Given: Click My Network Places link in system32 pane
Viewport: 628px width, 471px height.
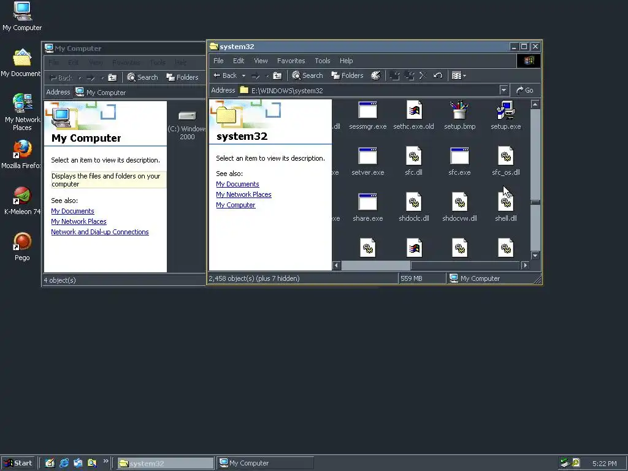Looking at the screenshot, I should coord(243,194).
